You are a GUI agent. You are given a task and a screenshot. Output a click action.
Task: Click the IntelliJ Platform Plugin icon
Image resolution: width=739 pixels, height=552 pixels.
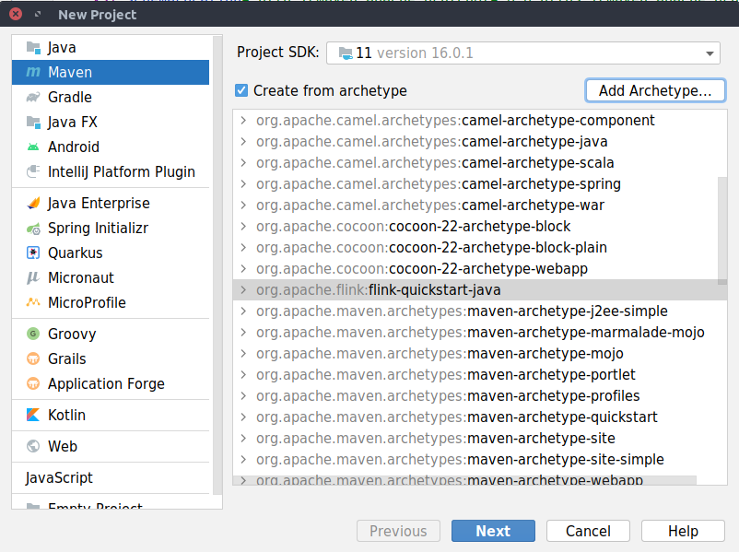point(33,171)
